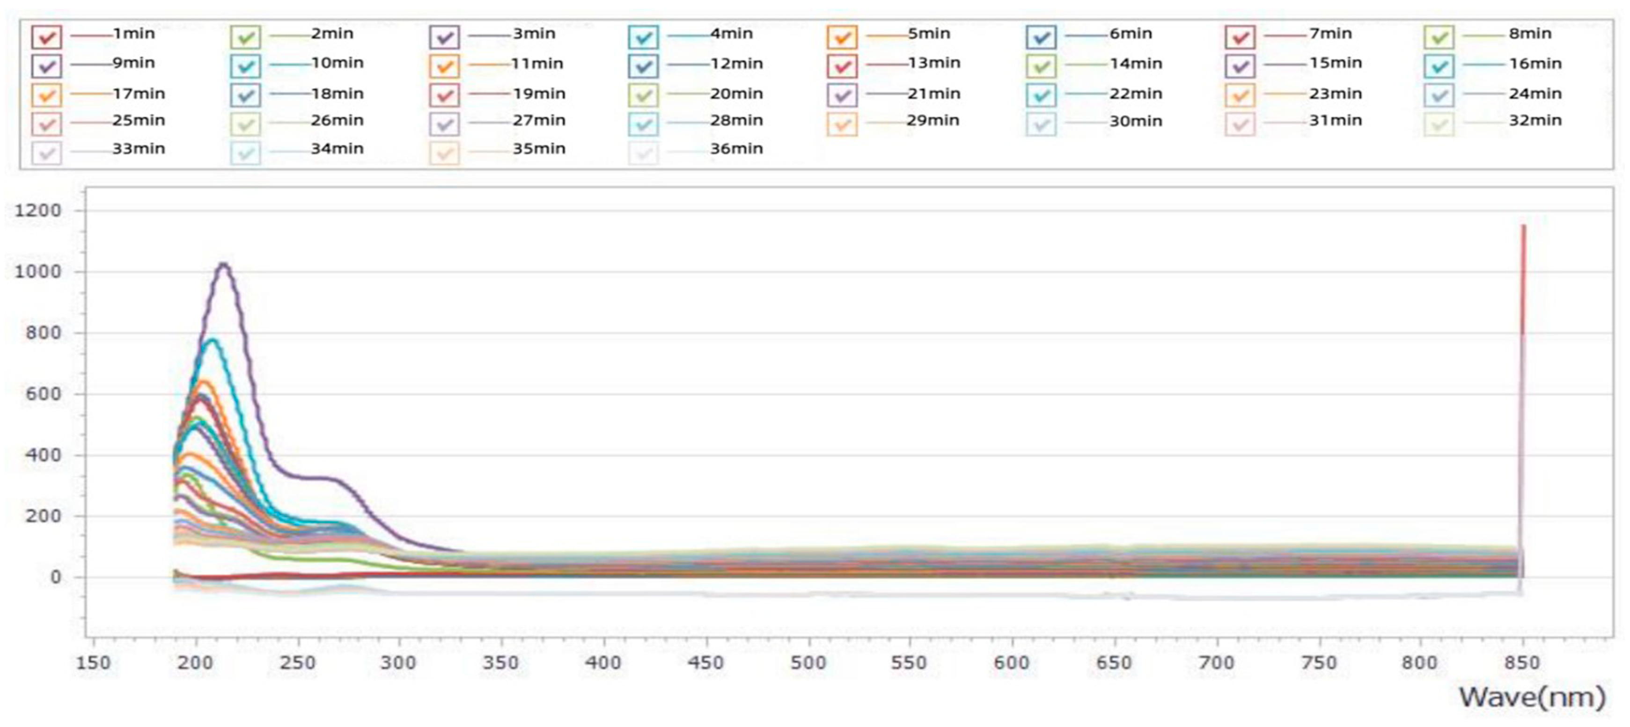1630x727 pixels.
Task: Uncheck the 10min legend checkbox
Action: point(245,66)
